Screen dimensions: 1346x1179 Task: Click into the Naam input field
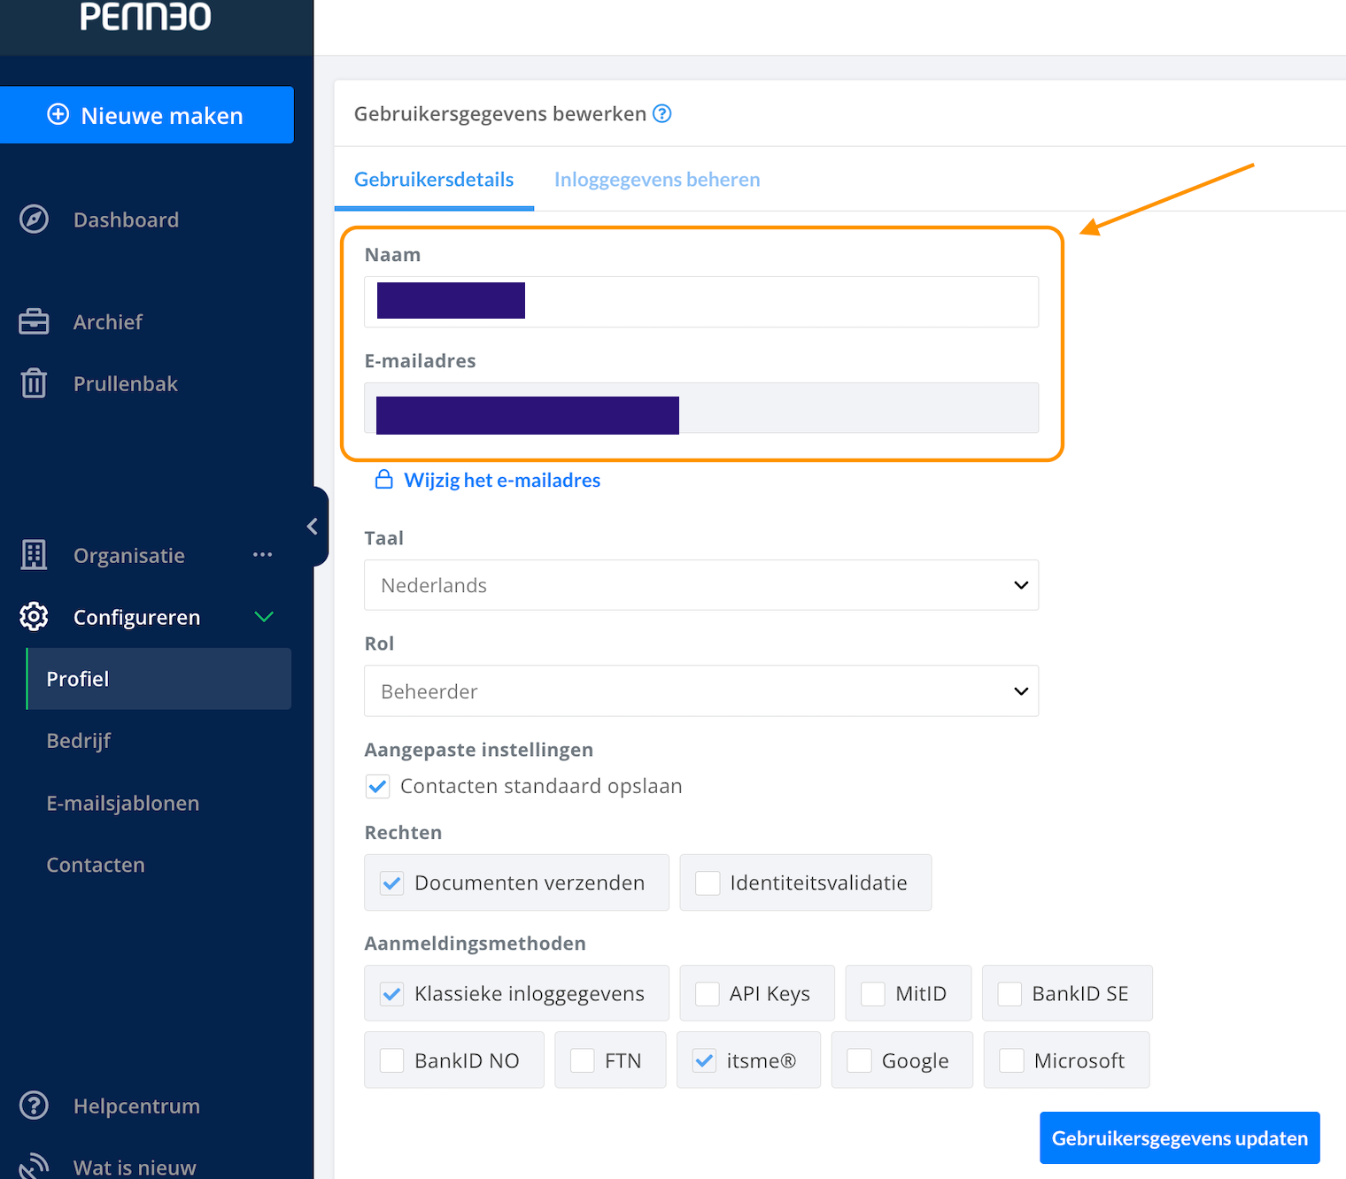click(x=701, y=302)
